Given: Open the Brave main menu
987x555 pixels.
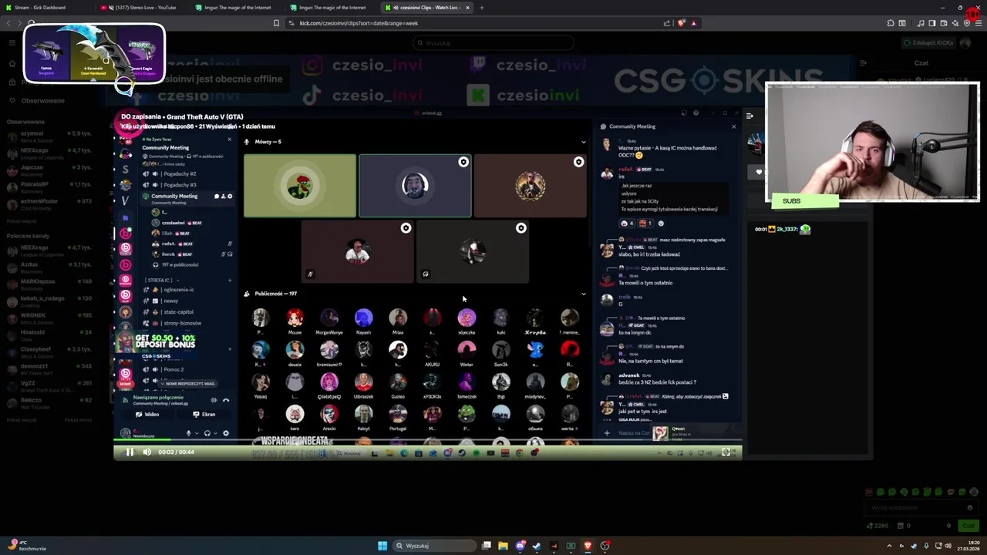Looking at the screenshot, I should pos(979,23).
